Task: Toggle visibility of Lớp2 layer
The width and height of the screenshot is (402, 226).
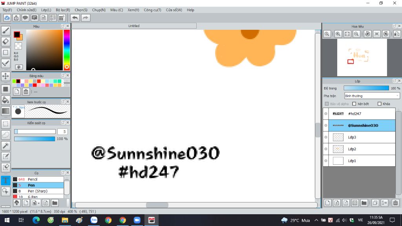Action: 326,149
